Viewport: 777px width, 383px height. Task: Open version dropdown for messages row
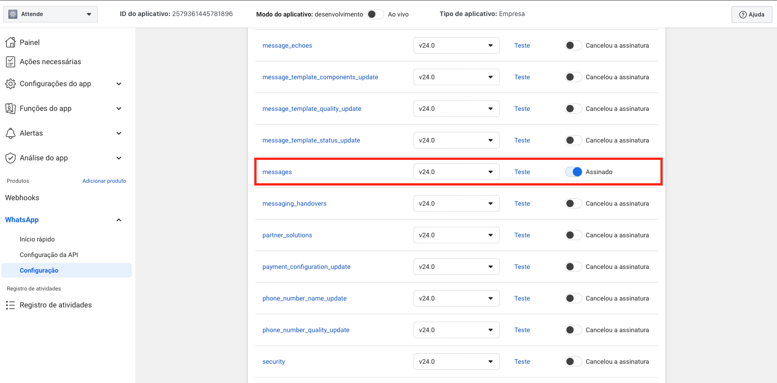coord(456,172)
